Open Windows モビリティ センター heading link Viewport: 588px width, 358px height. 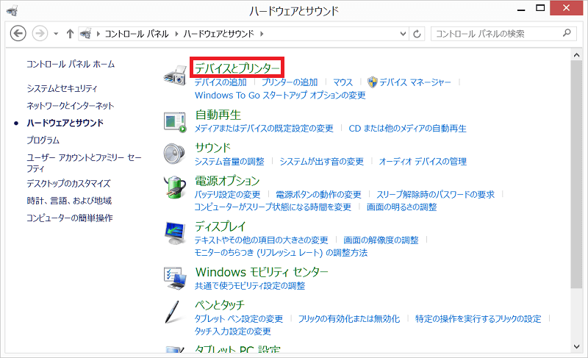[x=262, y=272]
